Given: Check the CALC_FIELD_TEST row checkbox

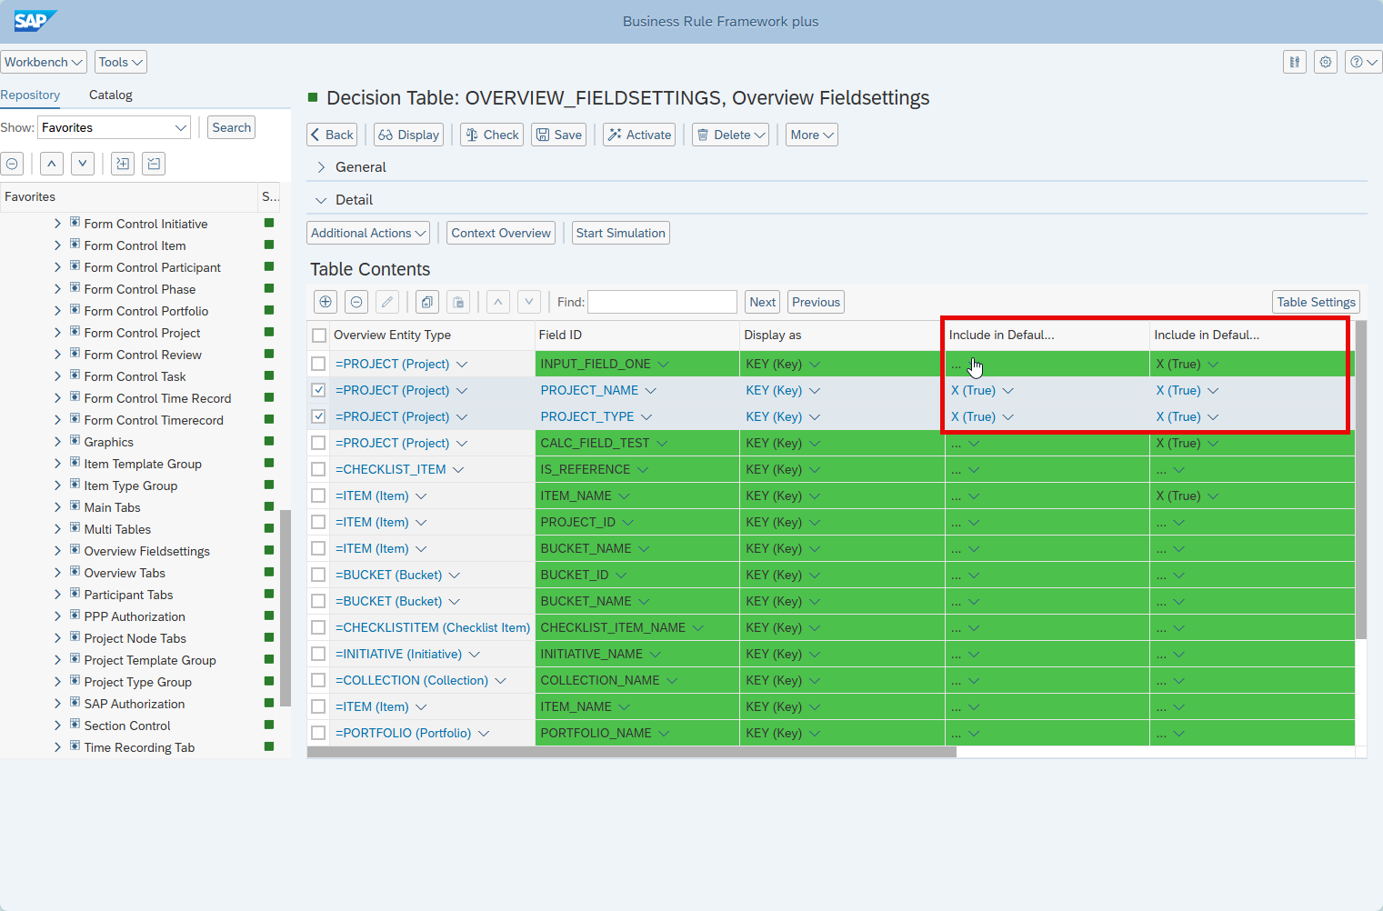Looking at the screenshot, I should [318, 443].
